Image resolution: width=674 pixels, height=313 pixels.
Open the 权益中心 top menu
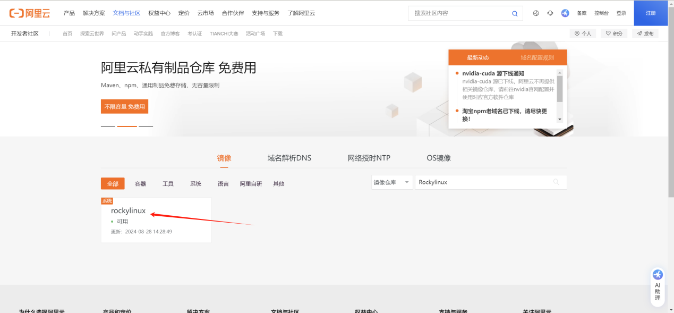[x=159, y=13]
